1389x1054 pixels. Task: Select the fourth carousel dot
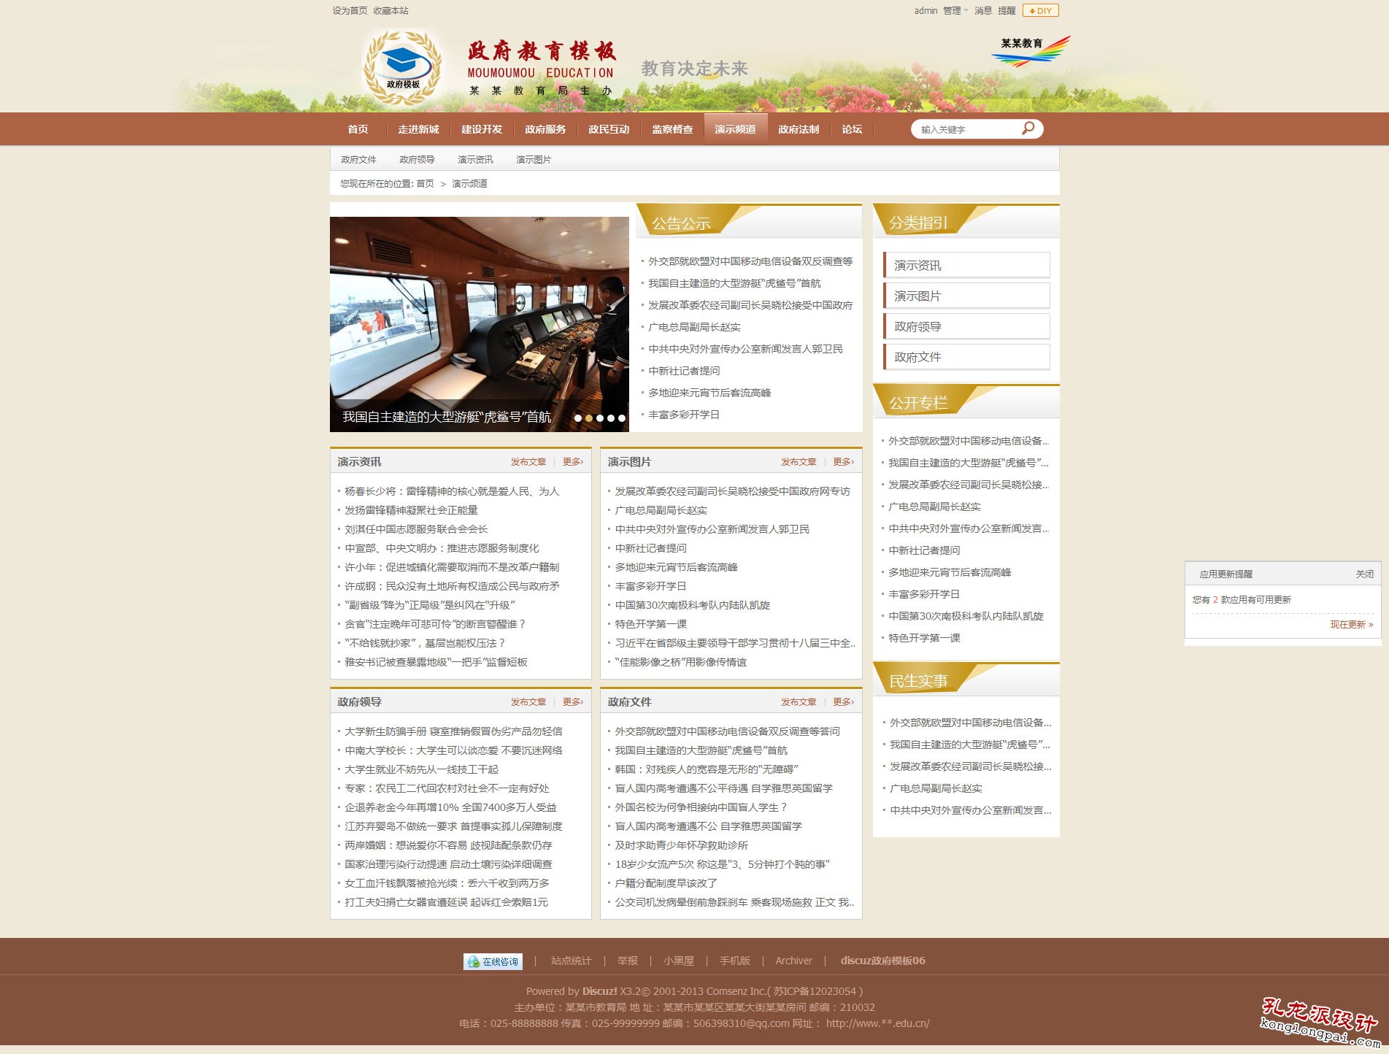coord(611,418)
